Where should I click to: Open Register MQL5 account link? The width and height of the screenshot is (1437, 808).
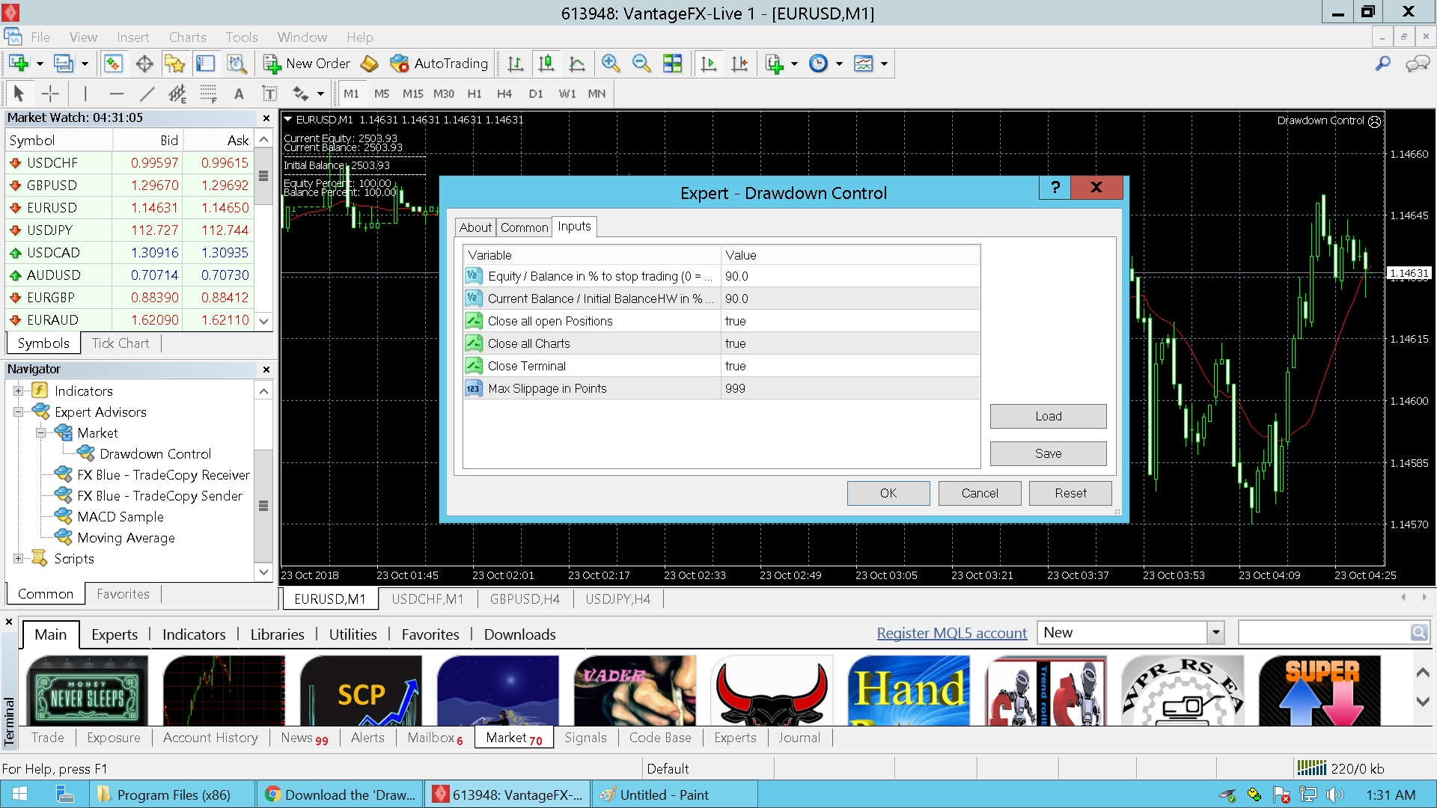pos(951,633)
